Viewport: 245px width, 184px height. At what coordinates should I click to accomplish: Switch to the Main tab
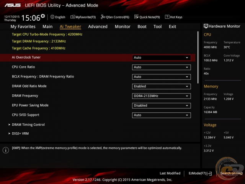point(47,26)
